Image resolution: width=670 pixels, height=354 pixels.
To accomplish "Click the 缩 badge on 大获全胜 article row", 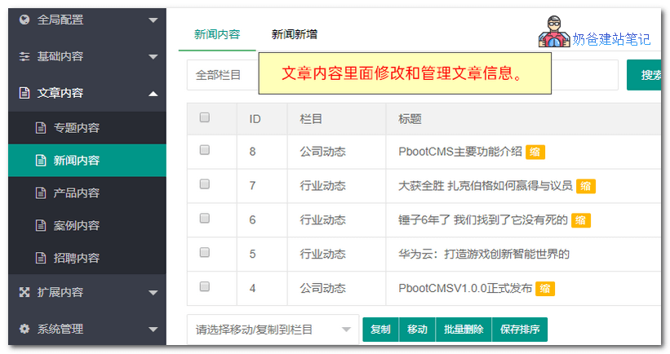I will (586, 186).
